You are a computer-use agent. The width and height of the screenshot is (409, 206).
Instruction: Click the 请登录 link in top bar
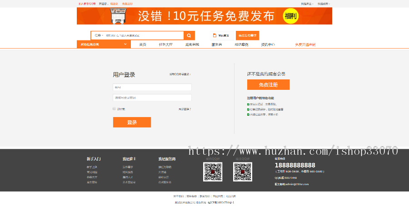pos(114,4)
